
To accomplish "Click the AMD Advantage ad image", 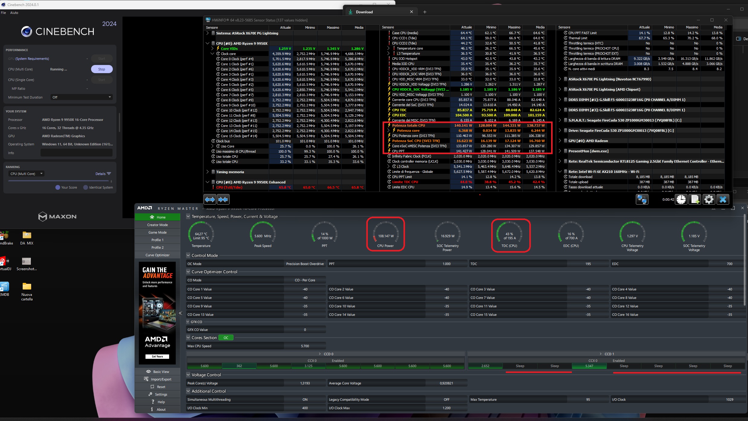I will coord(157,313).
